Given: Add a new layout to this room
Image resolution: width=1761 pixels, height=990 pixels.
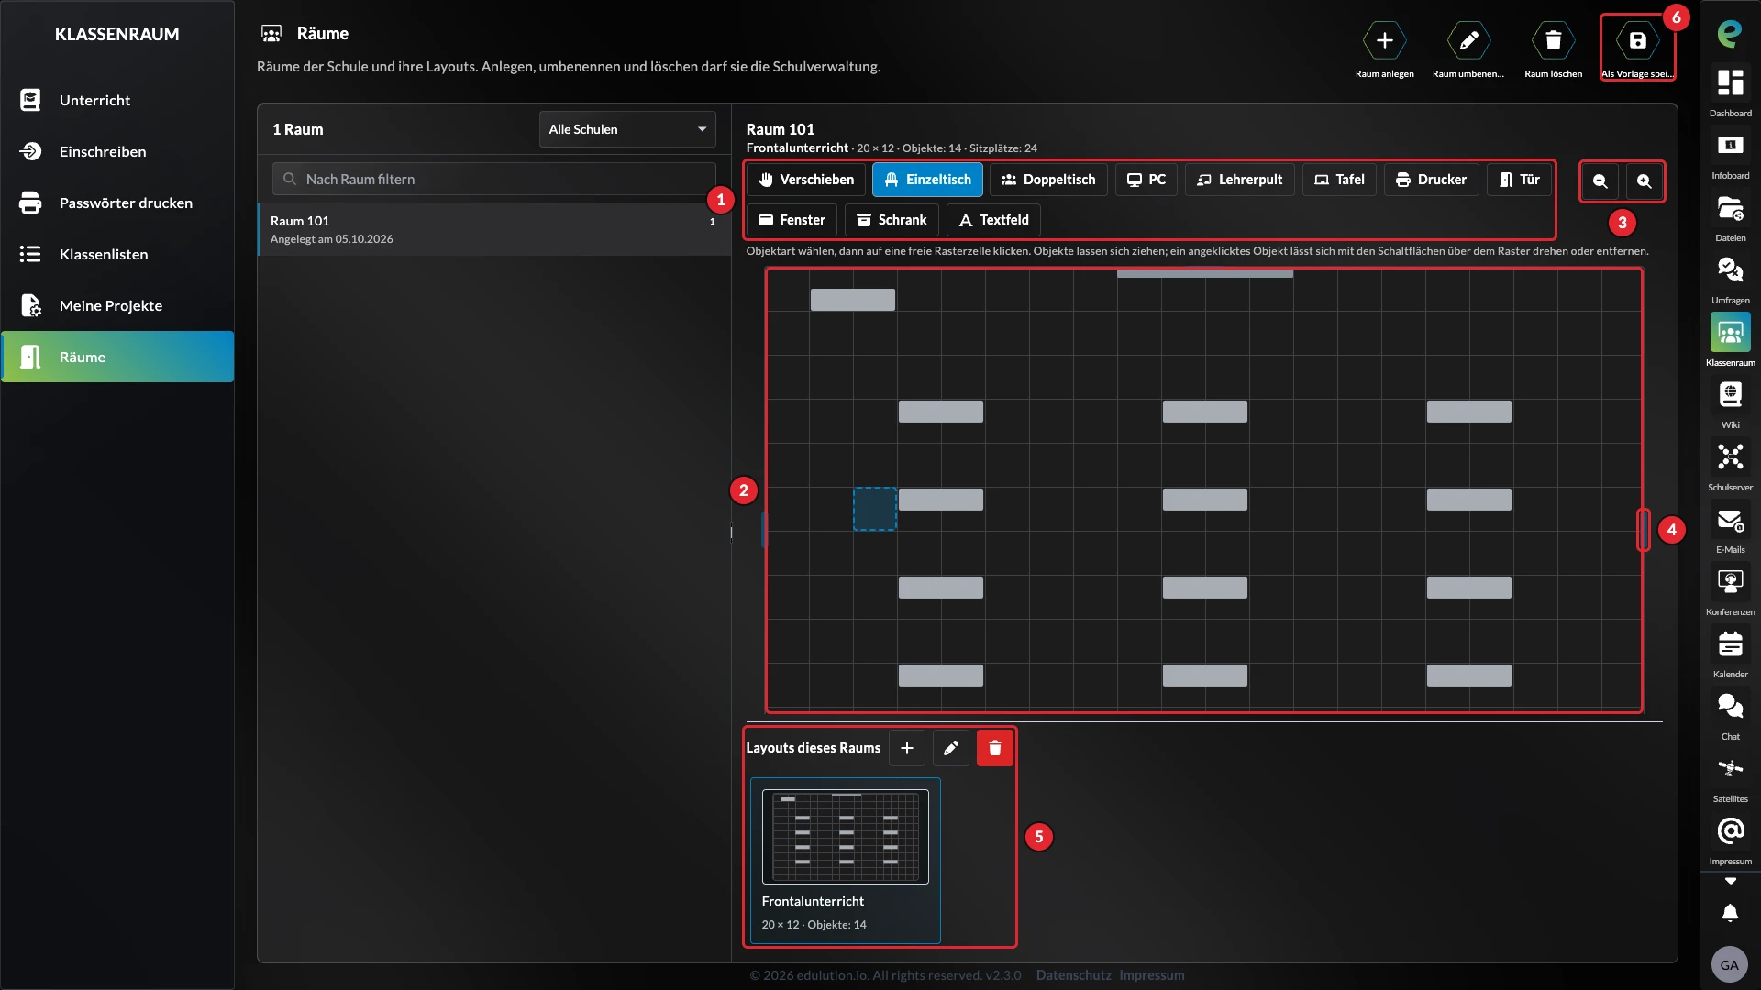Looking at the screenshot, I should click(906, 748).
